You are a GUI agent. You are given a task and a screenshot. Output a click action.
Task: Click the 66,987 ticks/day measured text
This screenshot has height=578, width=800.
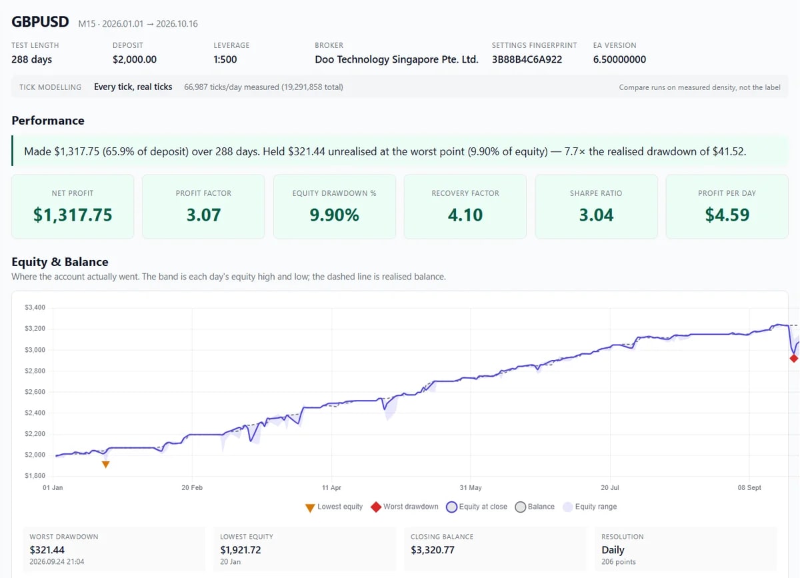click(x=263, y=87)
